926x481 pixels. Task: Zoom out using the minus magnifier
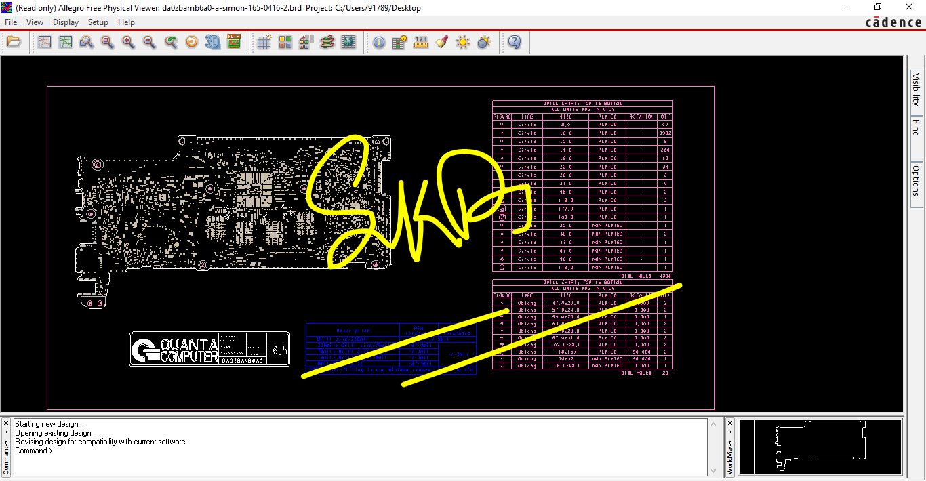149,42
